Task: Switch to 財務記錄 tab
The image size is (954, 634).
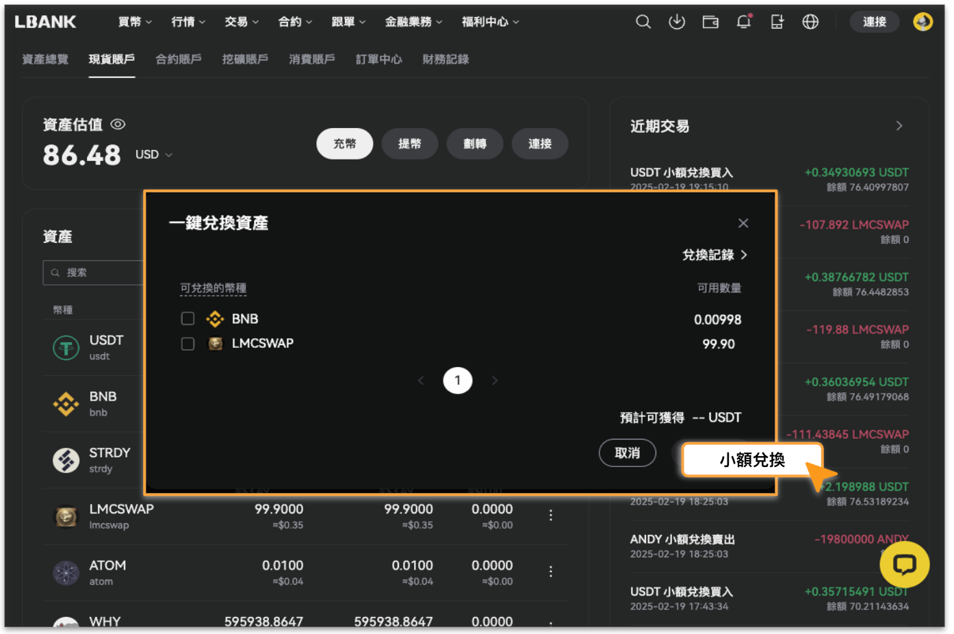Action: [x=446, y=60]
